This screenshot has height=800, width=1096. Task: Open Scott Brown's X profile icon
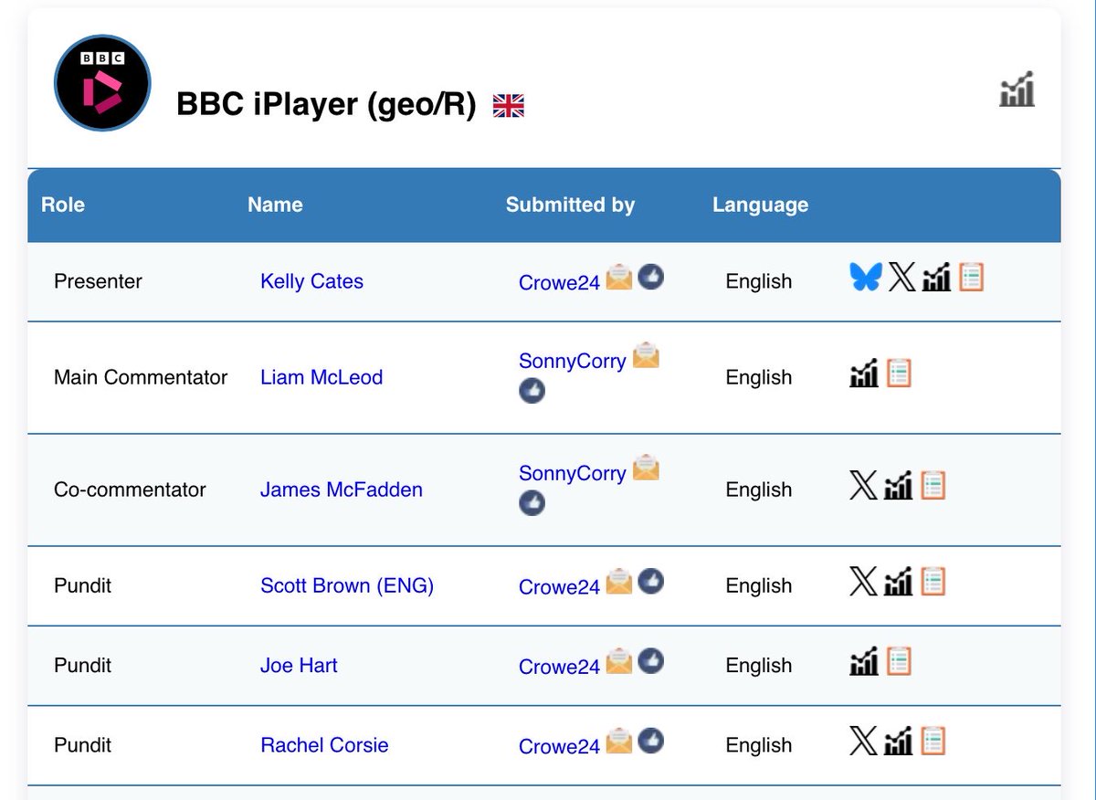tap(863, 581)
